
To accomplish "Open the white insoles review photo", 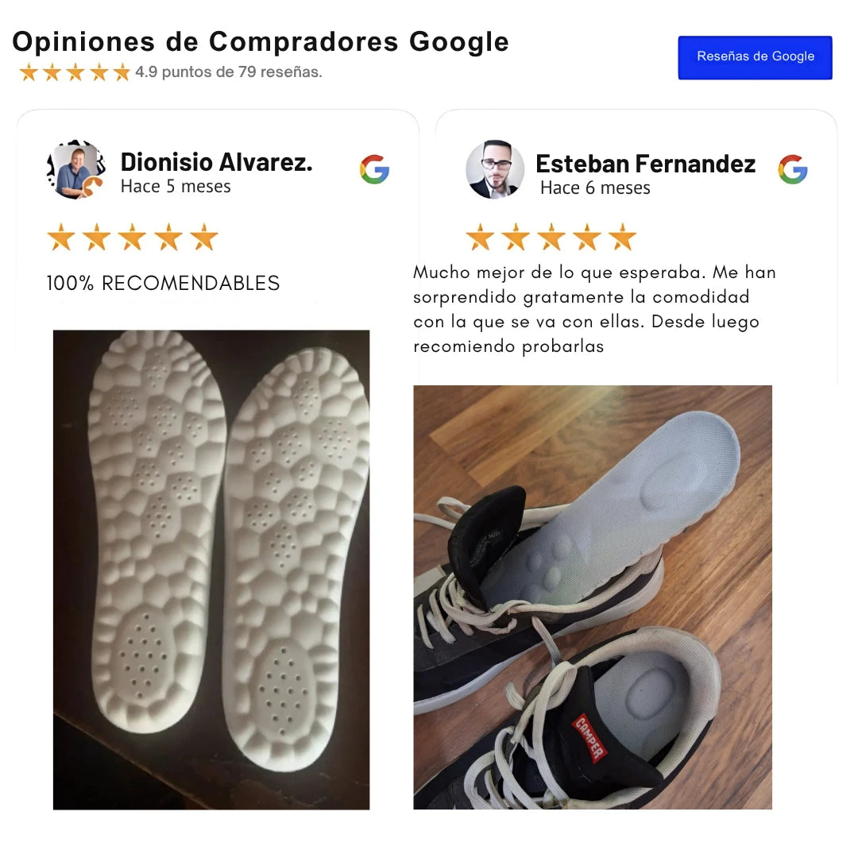I will pos(211,570).
